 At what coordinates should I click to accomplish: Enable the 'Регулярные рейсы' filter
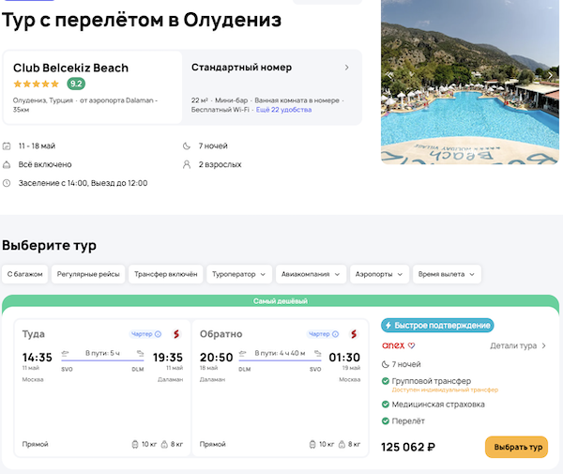(x=88, y=274)
